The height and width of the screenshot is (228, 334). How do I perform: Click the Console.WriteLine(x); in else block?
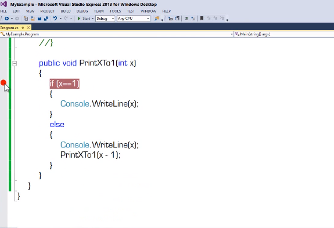[x=99, y=145]
